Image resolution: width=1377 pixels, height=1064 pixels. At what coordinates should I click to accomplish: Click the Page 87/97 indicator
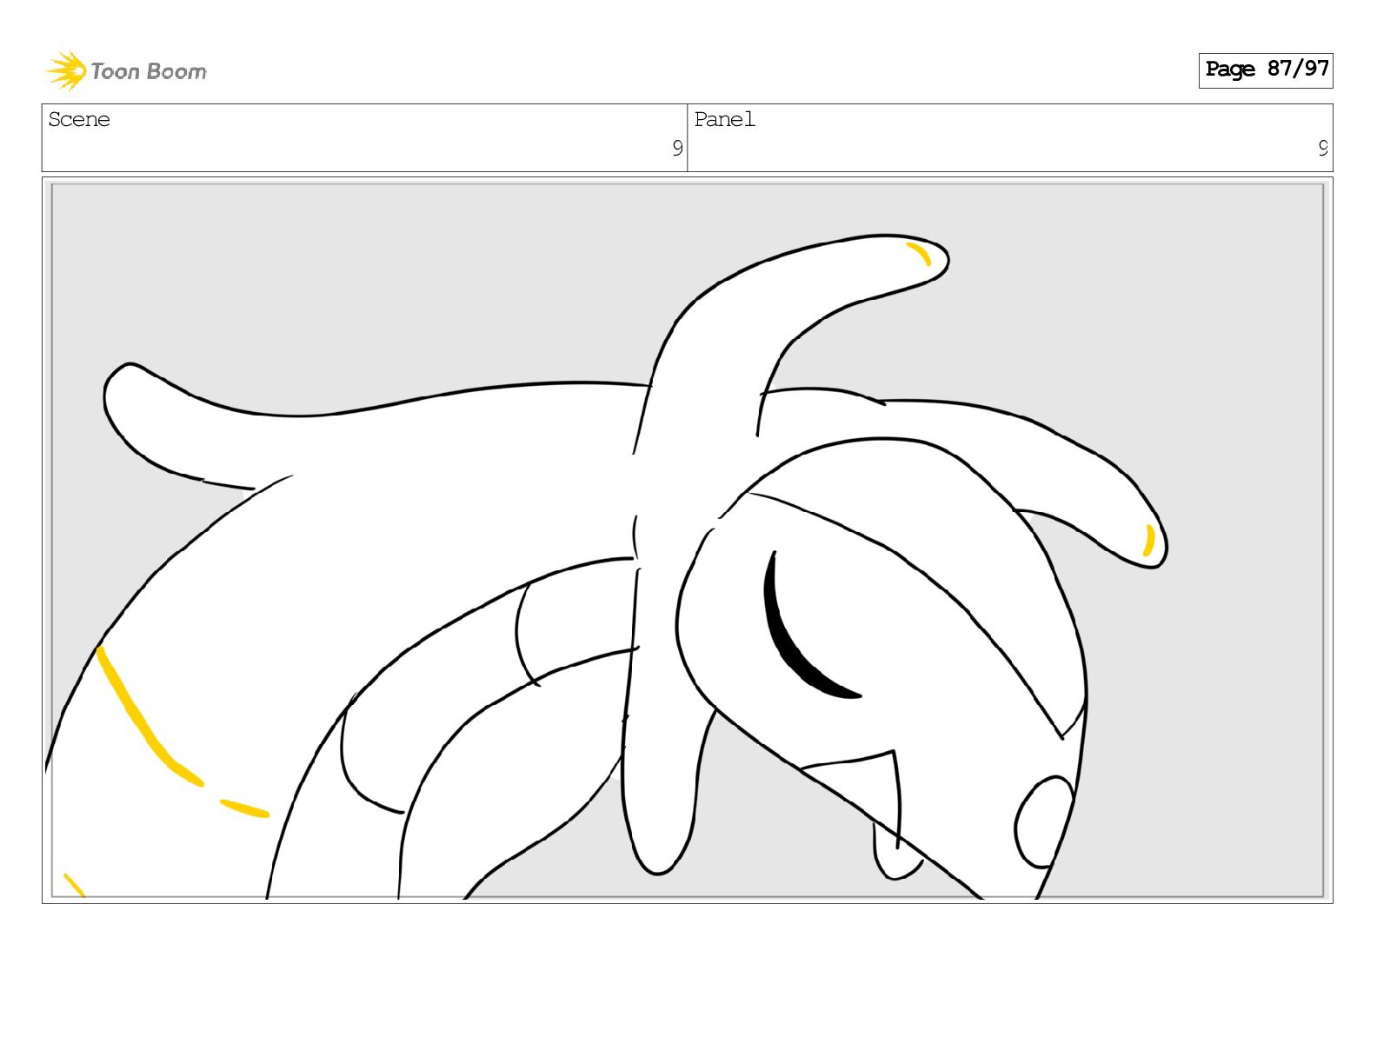click(x=1266, y=70)
